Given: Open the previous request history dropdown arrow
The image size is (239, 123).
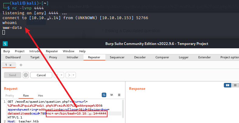Looking at the screenshot, I should point(62,75).
